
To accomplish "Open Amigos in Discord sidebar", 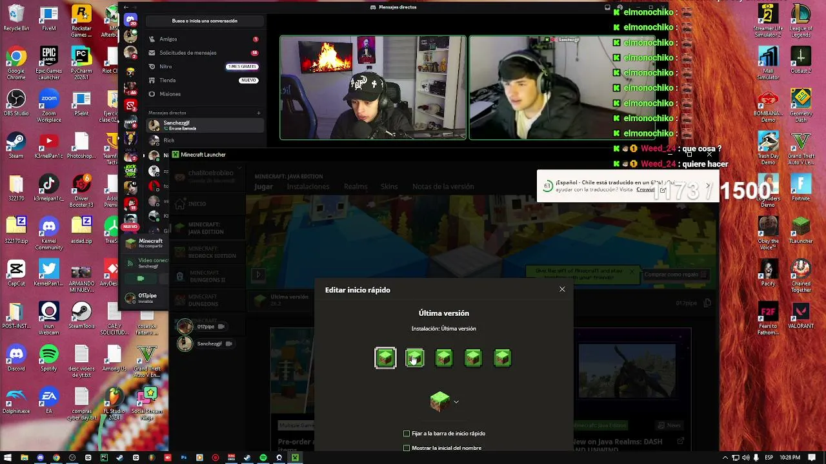I will (204, 39).
